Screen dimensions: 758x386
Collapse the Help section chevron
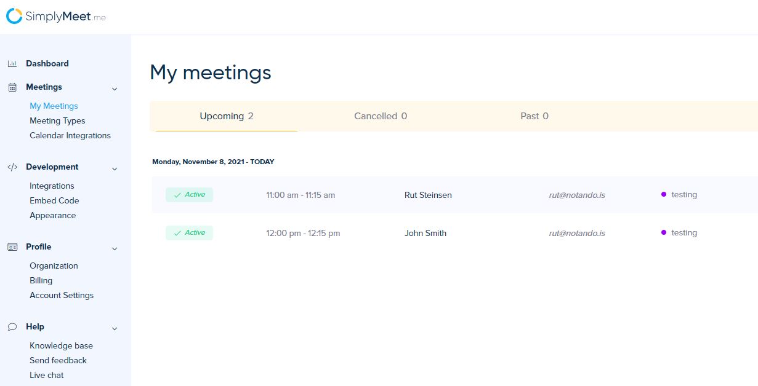tap(115, 328)
